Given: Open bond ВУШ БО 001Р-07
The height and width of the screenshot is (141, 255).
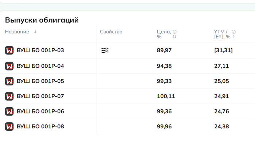Looking at the screenshot, I should (x=40, y=96).
